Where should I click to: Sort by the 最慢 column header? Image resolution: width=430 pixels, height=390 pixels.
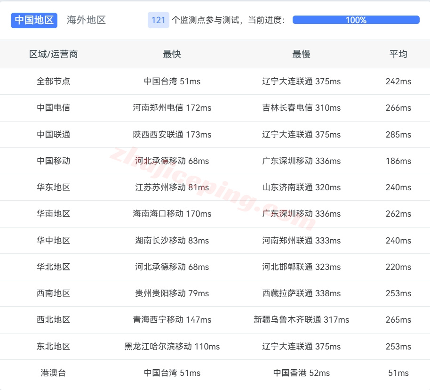pyautogui.click(x=301, y=54)
